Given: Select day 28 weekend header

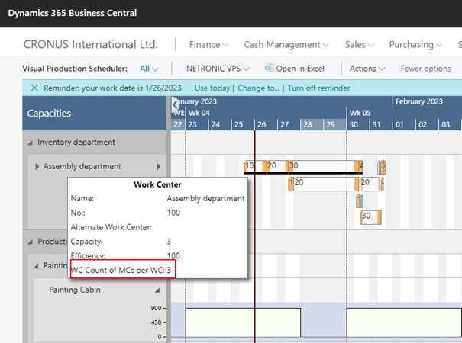Looking at the screenshot, I should pos(312,124).
